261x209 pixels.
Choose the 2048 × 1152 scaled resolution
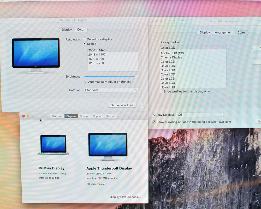click(x=113, y=55)
